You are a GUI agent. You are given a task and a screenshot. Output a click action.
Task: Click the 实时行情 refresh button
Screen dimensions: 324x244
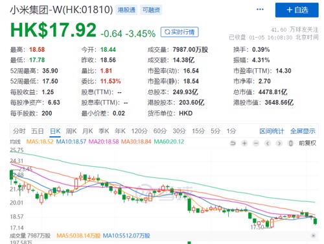point(179,32)
